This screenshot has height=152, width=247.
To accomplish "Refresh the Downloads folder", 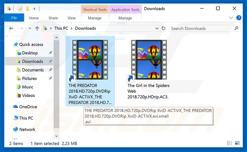I will [163, 28].
